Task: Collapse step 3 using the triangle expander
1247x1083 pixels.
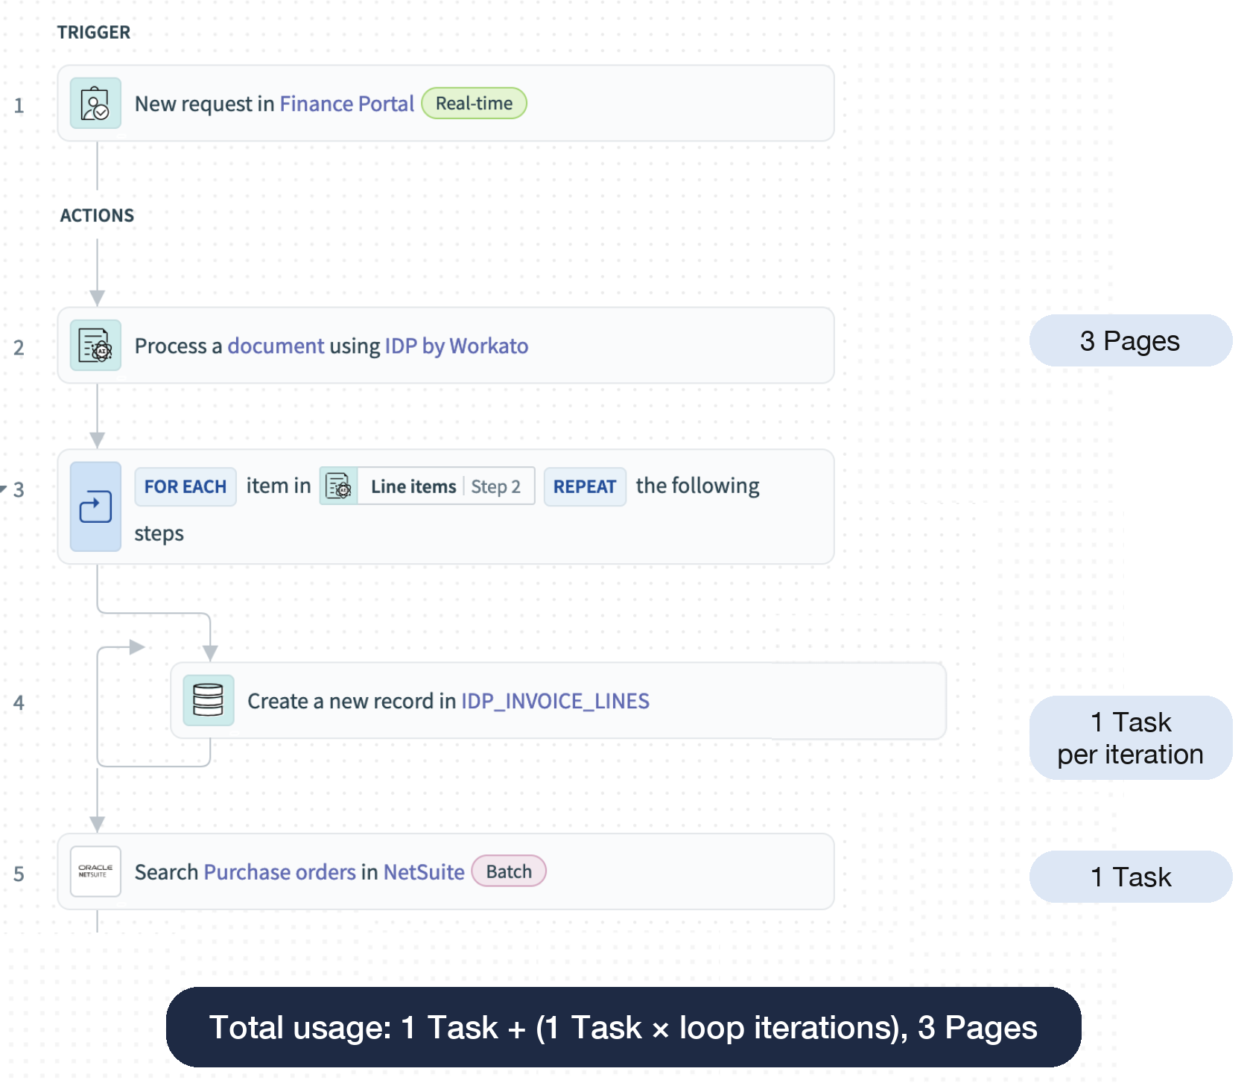Action: tap(4, 489)
